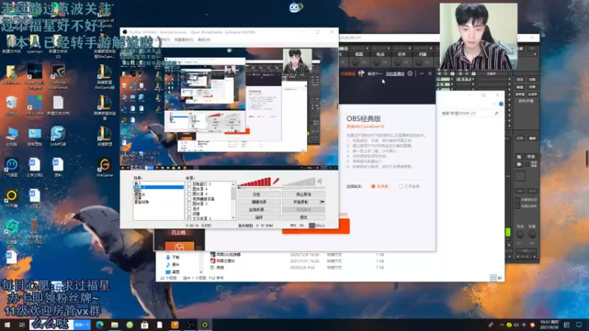Toggle 图片源 9 source checkbox
This screenshot has height=331, width=589.
point(189,189)
